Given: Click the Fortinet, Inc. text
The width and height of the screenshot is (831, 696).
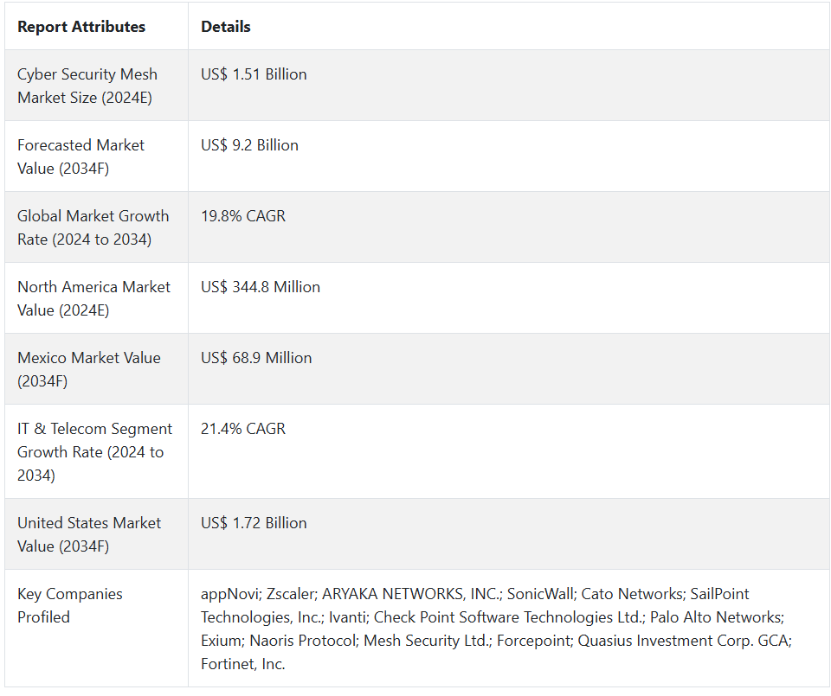Looking at the screenshot, I should coord(243,664).
